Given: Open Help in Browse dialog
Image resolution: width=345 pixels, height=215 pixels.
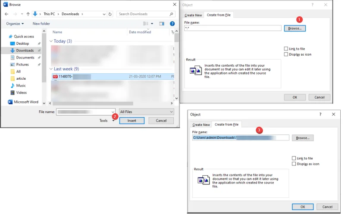Looking at the screenshot, I should point(172,24).
